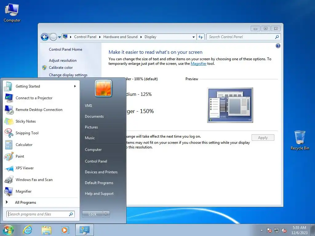
Task: Open Calibrate color link
Action: click(61, 68)
